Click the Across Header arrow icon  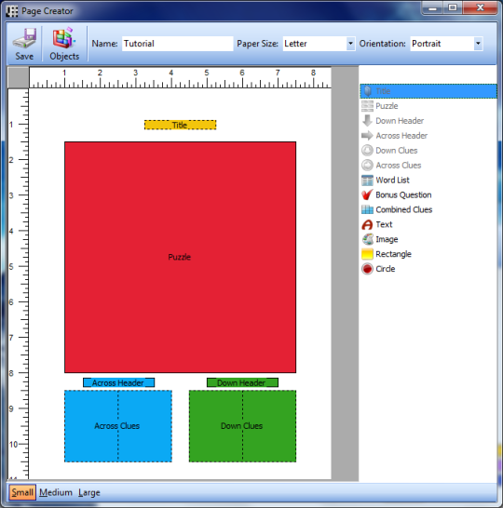[367, 136]
